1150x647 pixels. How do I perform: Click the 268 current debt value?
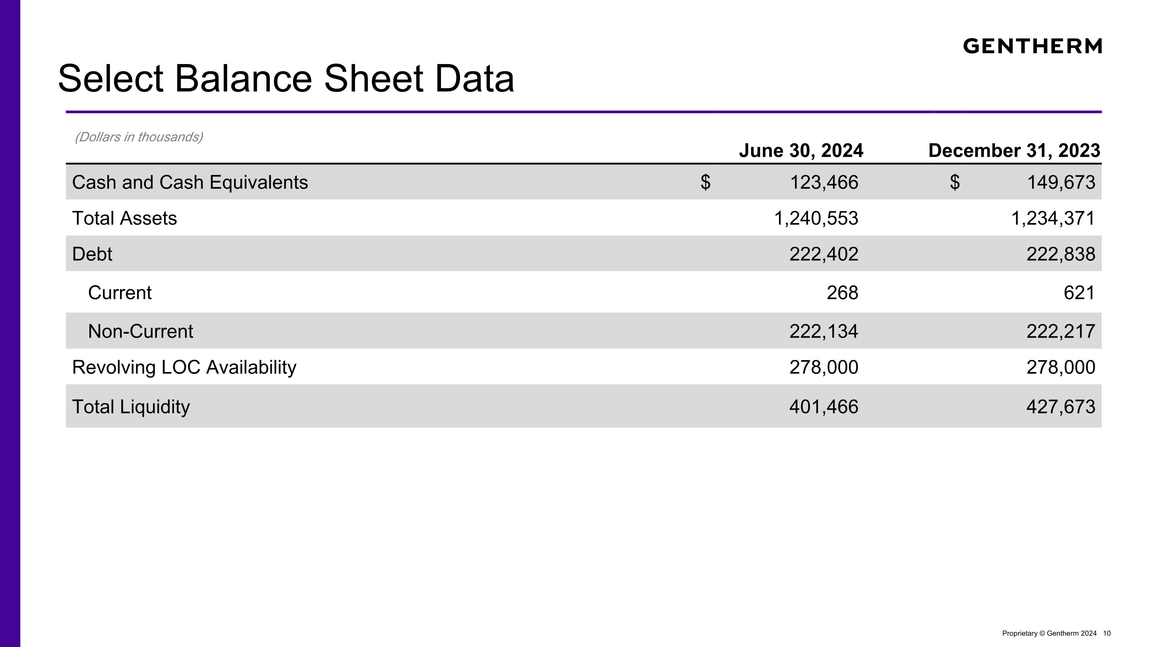pyautogui.click(x=843, y=293)
